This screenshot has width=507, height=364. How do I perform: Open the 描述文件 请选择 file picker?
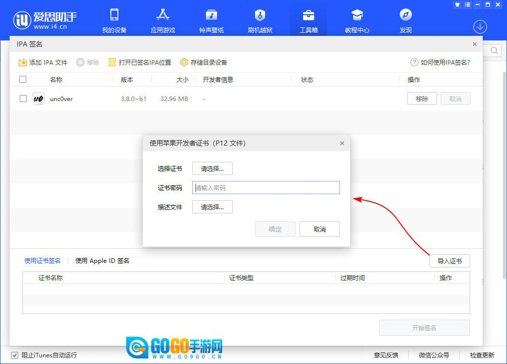point(213,207)
